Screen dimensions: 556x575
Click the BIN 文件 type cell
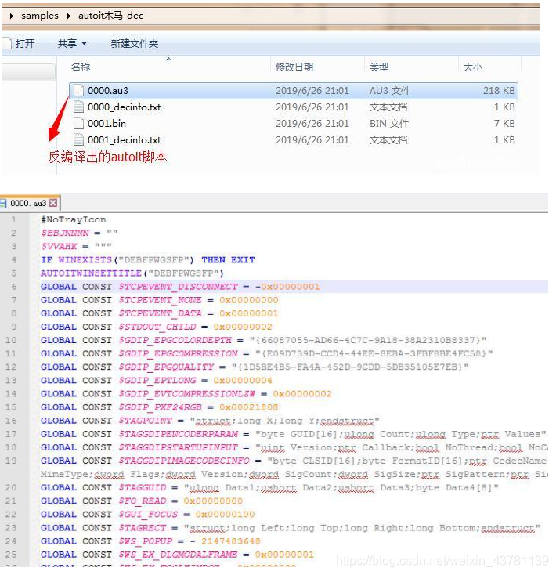(389, 124)
